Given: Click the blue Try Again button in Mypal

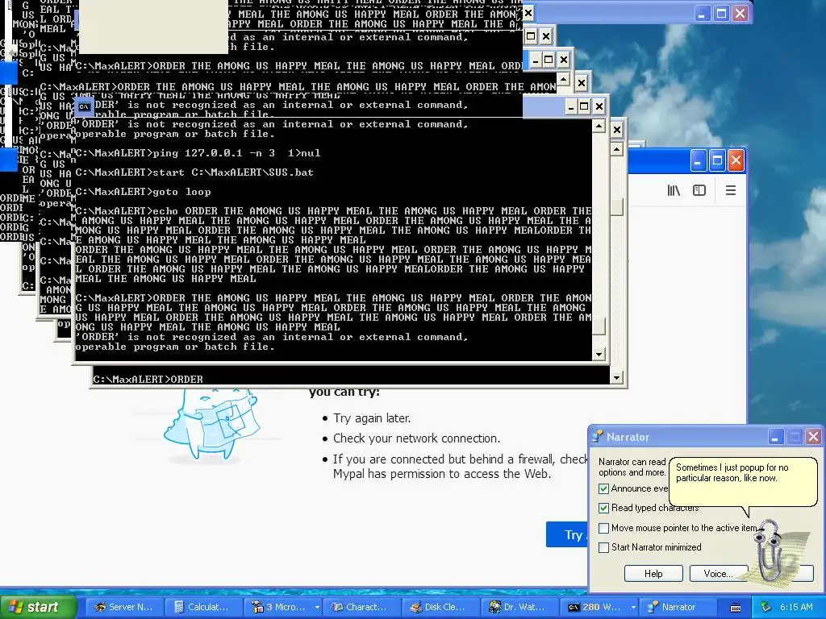Looking at the screenshot, I should click(567, 535).
